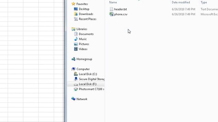Viewport: 218px width, 122px height.
Task: Open Secure Digital Storage device
Action: coord(92,79)
